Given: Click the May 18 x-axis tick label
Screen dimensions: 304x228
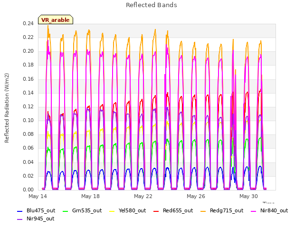Looking at the screenshot, I should click(90, 196).
